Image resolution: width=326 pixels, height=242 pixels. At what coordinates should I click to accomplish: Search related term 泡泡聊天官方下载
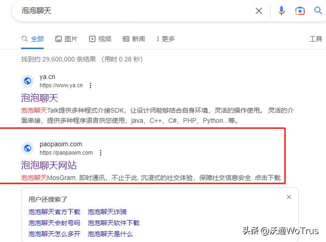point(55,212)
